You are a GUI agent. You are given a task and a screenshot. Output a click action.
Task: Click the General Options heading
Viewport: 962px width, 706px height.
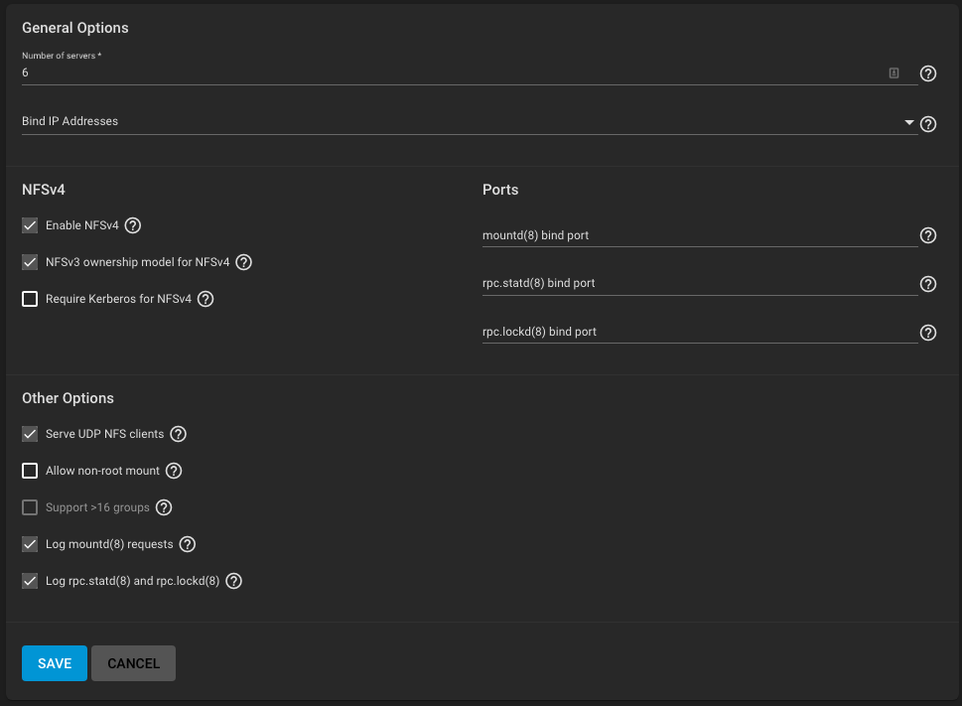click(x=75, y=28)
